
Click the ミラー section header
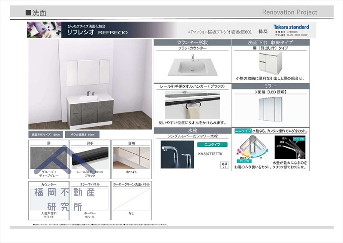271,86
